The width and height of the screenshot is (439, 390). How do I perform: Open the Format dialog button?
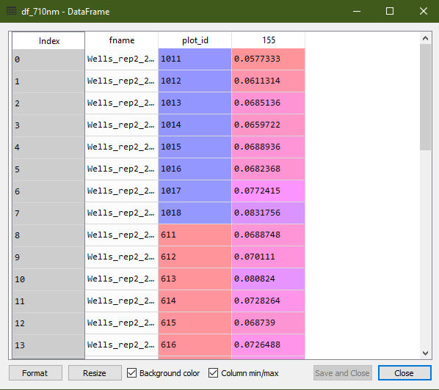[x=35, y=373]
